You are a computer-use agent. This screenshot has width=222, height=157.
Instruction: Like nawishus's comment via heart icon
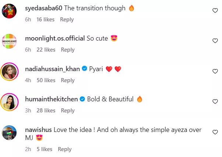click(215, 132)
